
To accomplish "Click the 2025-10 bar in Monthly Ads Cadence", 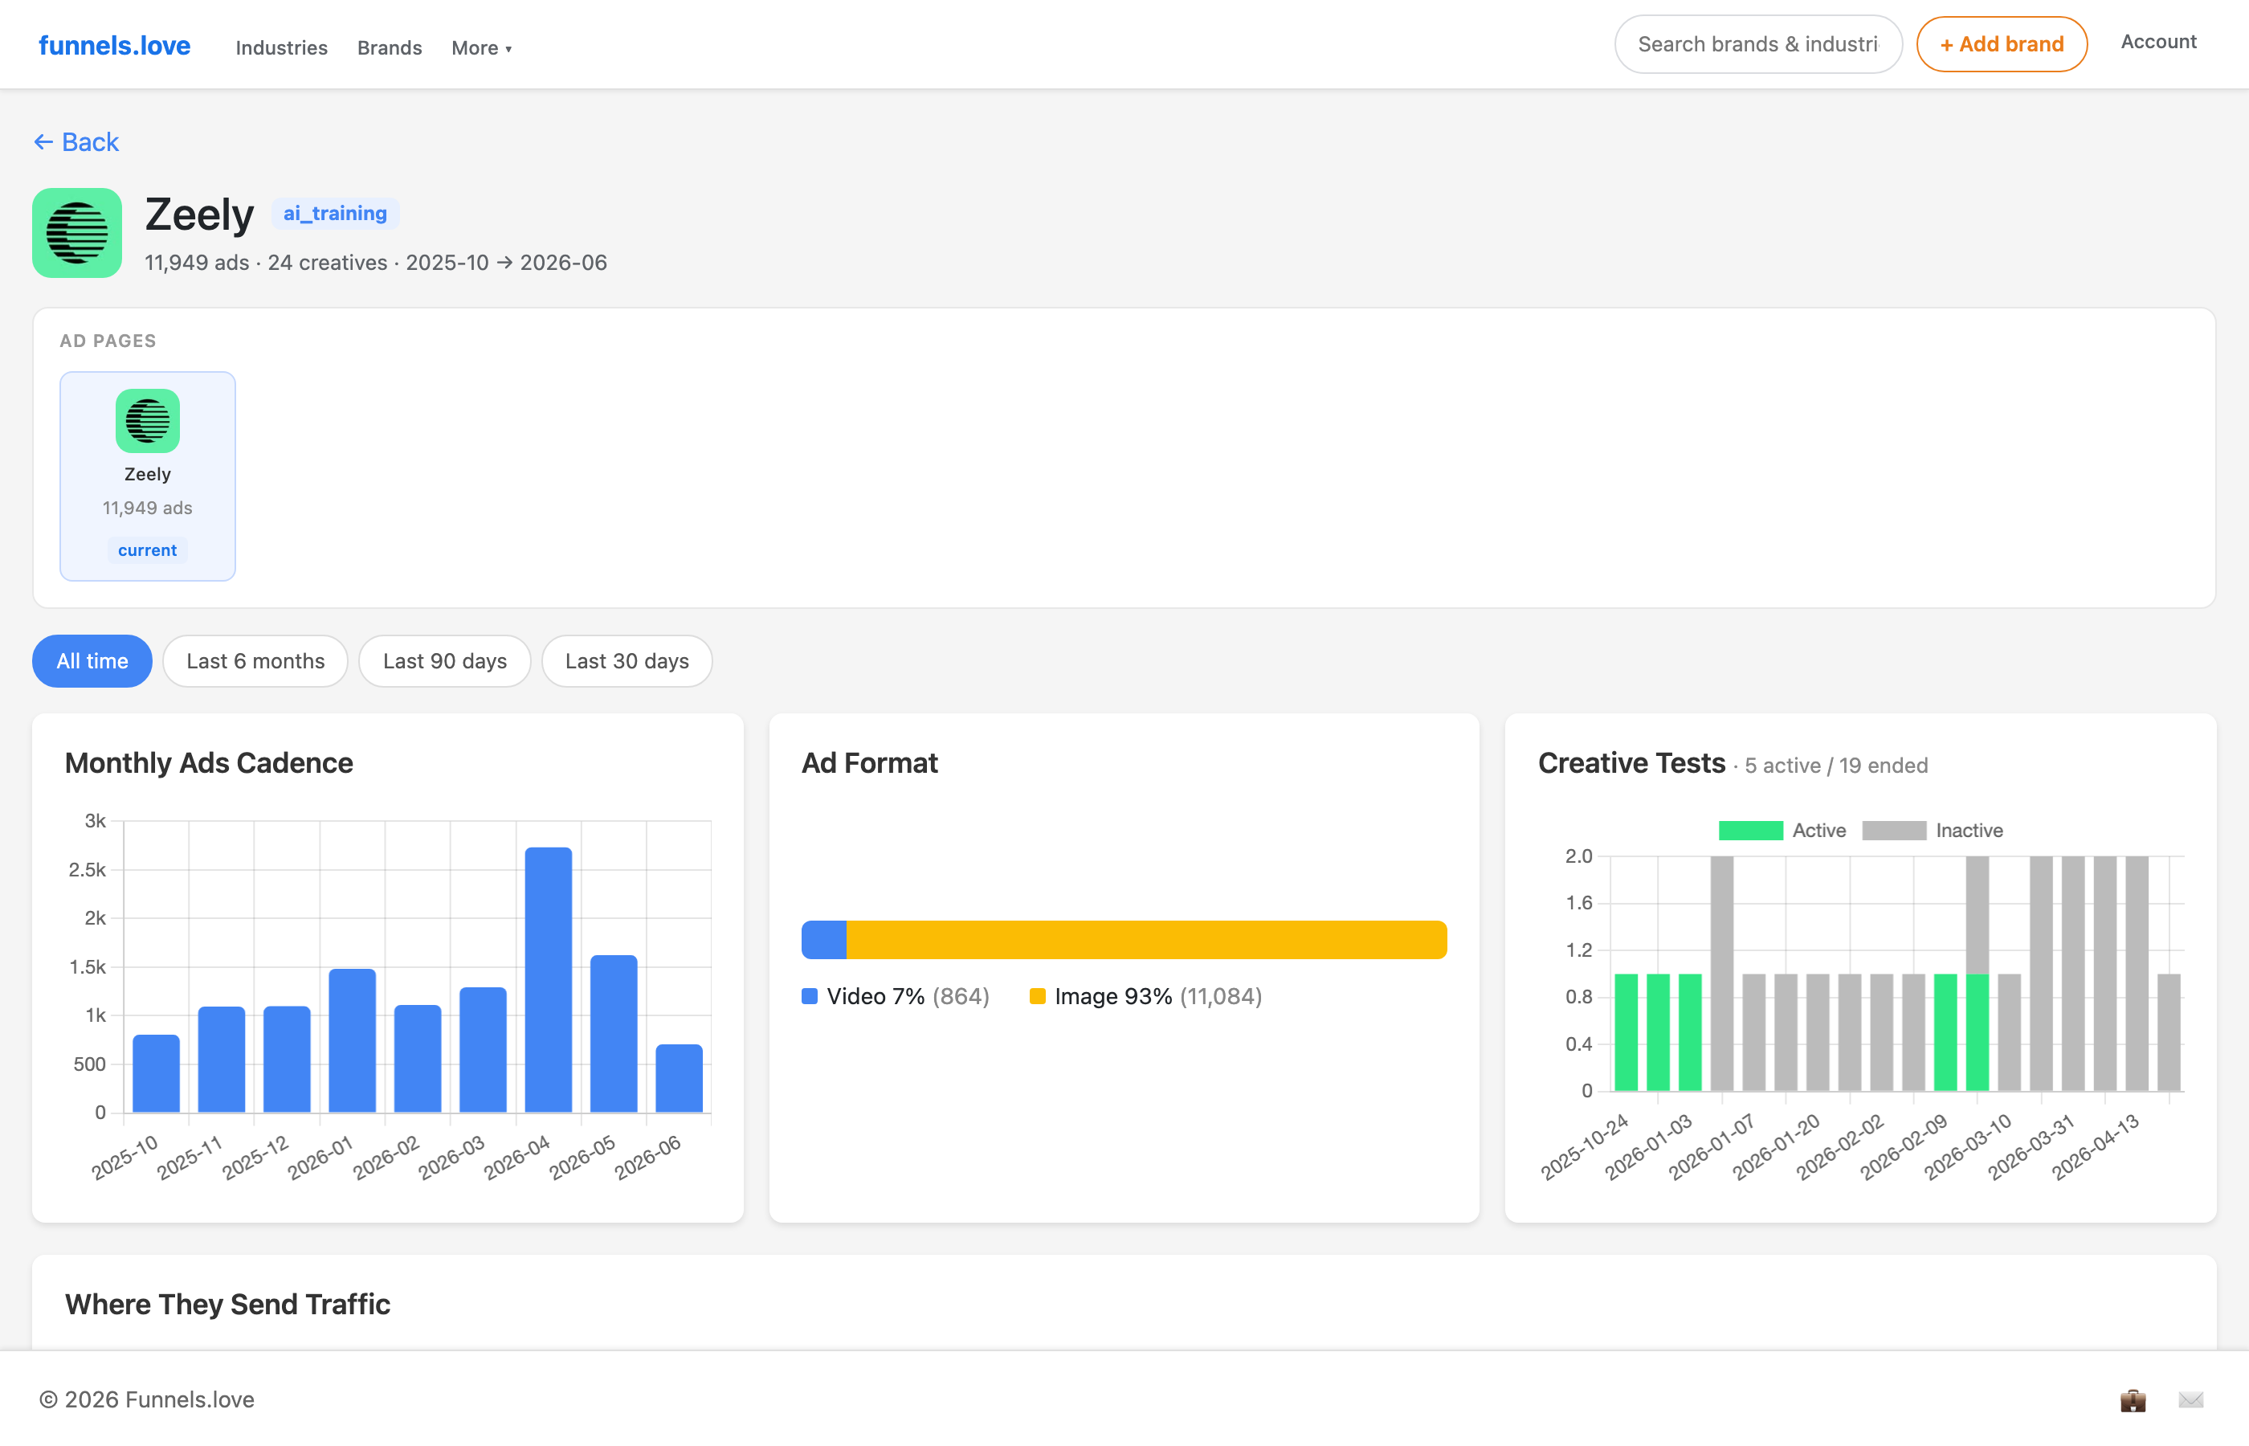I will (x=156, y=1074).
